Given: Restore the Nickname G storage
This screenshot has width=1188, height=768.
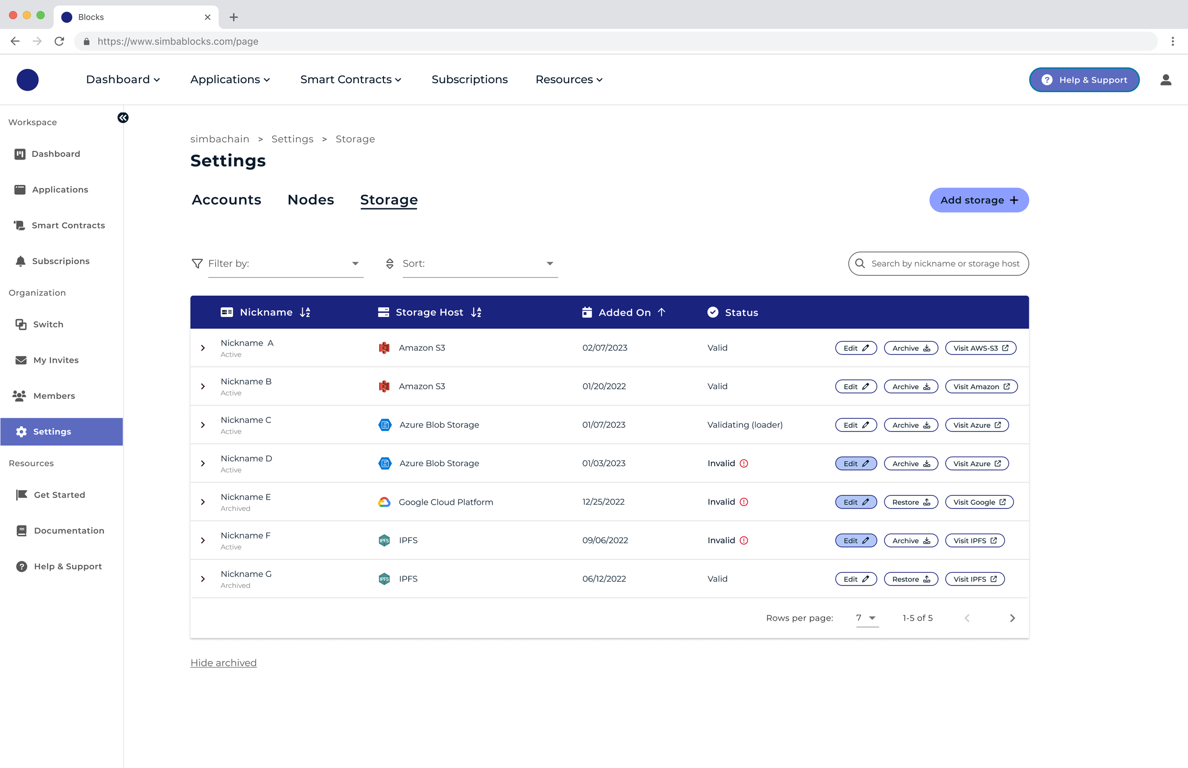Looking at the screenshot, I should (x=910, y=579).
